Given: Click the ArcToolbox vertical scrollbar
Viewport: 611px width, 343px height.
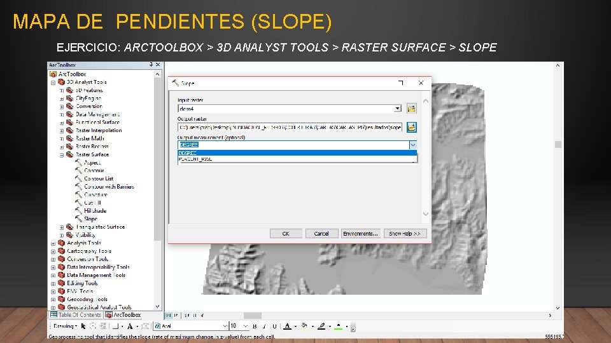Looking at the screenshot, I should click(157, 159).
